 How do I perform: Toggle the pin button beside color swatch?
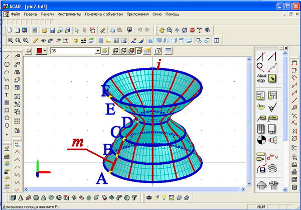tap(28, 51)
